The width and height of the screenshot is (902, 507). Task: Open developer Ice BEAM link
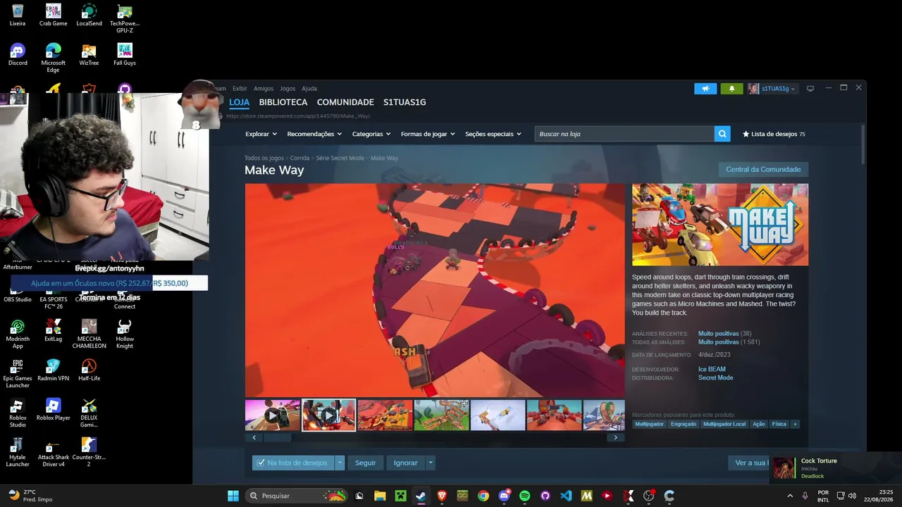tap(712, 370)
